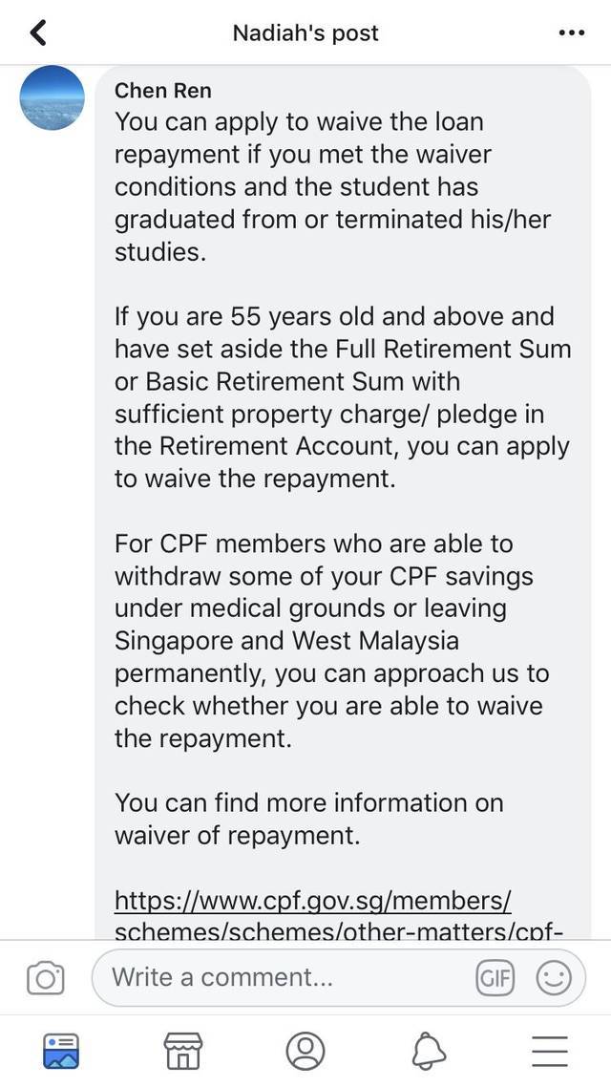
Task: Open the emoji smiley picker
Action: coord(554,978)
